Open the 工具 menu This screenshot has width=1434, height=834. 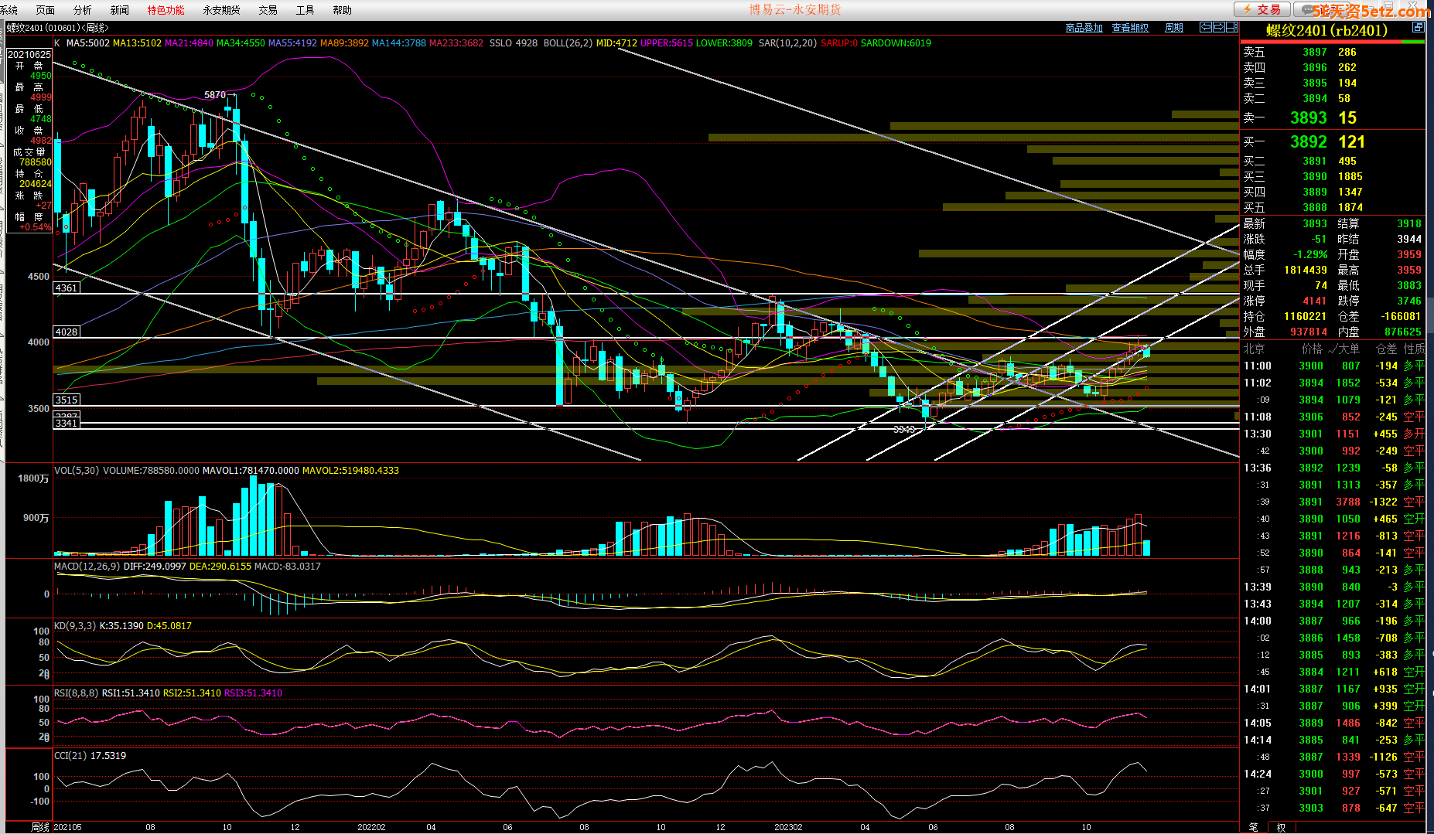point(305,10)
